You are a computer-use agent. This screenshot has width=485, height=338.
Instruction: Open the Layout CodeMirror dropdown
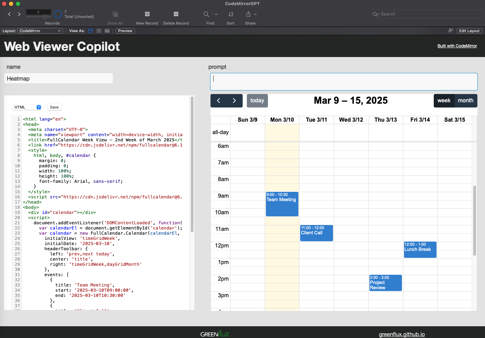[x=40, y=31]
